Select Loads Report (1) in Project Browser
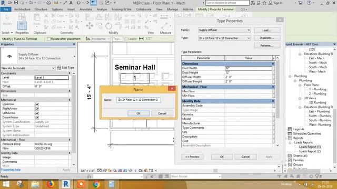Screen dimensions: 337x189 tap(310, 147)
